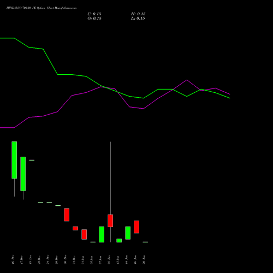
Task: Click the '31 Dec' date axis label
Action: click(x=74, y=260)
